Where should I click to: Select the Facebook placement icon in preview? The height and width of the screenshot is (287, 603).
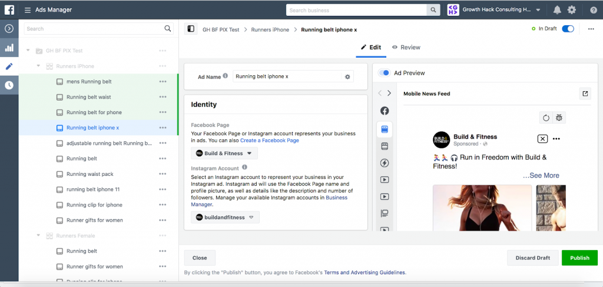385,111
